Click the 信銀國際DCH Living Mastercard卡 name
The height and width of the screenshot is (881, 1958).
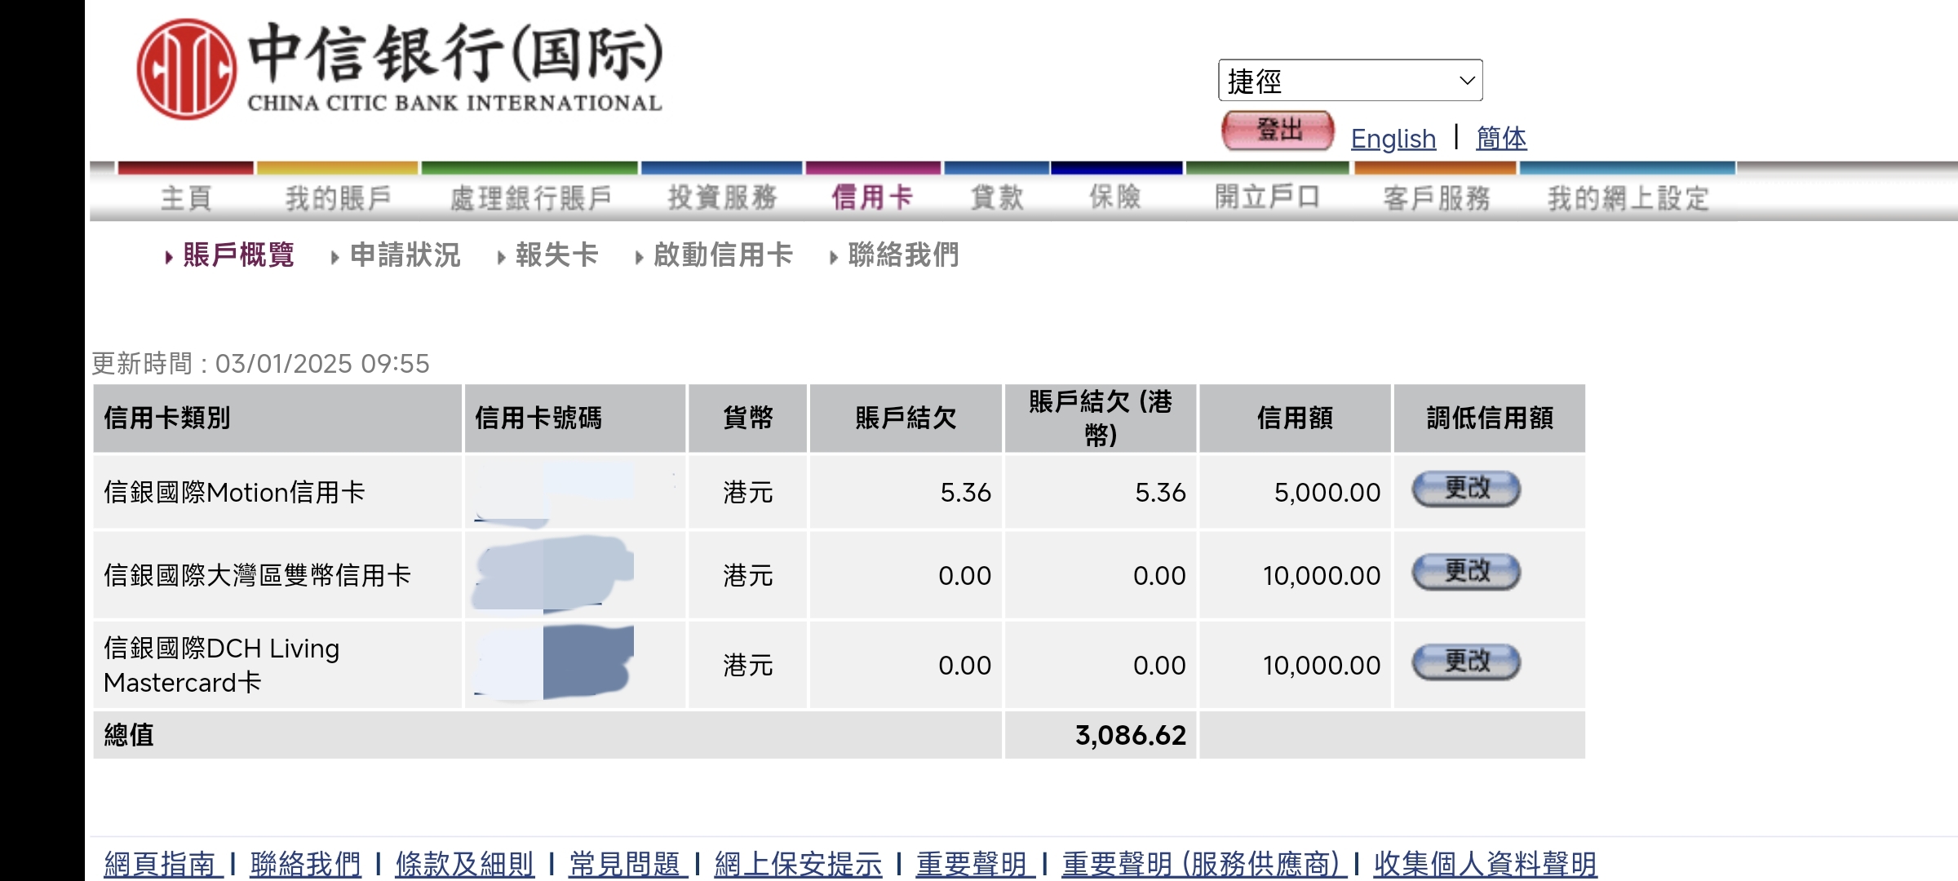222,666
